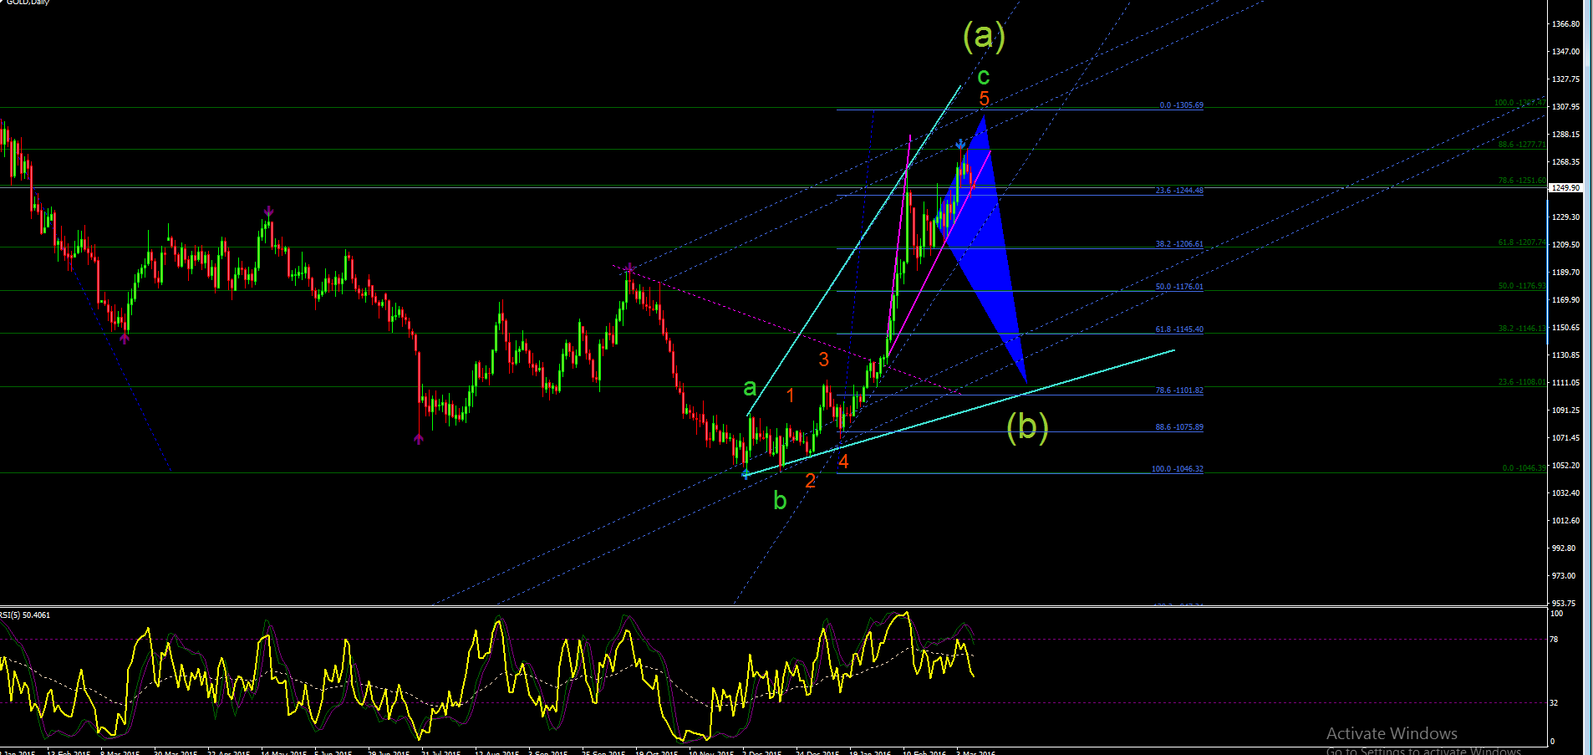Click the RSI(5) indicator label
The height and width of the screenshot is (755, 1593).
[x=25, y=615]
